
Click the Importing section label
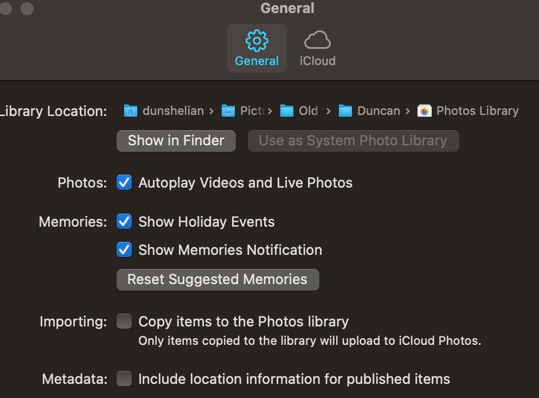coord(73,322)
